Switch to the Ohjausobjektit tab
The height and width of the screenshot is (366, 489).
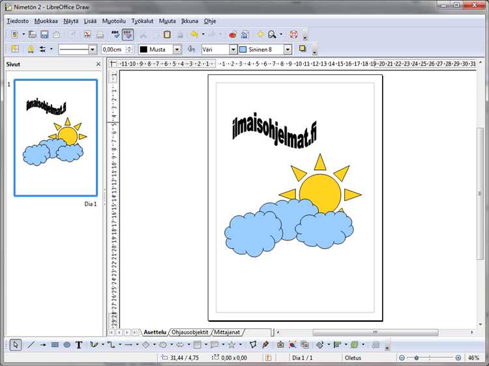coord(190,332)
